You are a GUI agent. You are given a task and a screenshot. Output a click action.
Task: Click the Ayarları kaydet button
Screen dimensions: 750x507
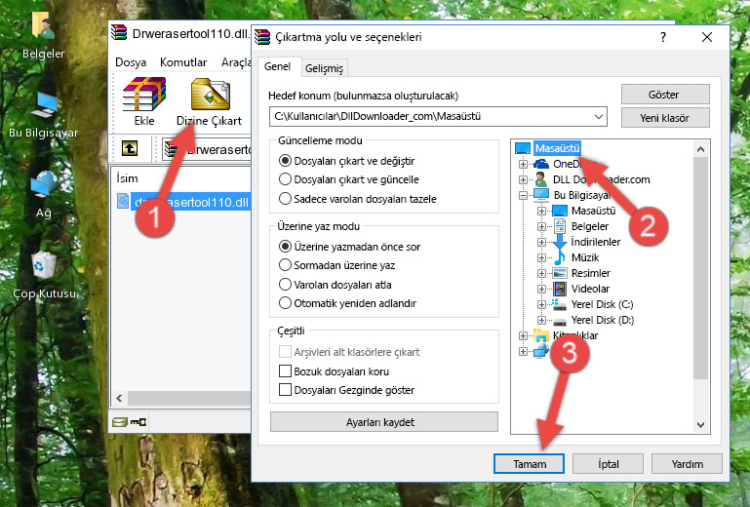pyautogui.click(x=384, y=422)
